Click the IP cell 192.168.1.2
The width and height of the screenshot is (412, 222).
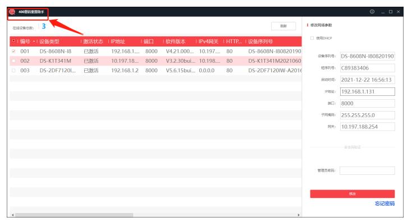pyautogui.click(x=125, y=70)
